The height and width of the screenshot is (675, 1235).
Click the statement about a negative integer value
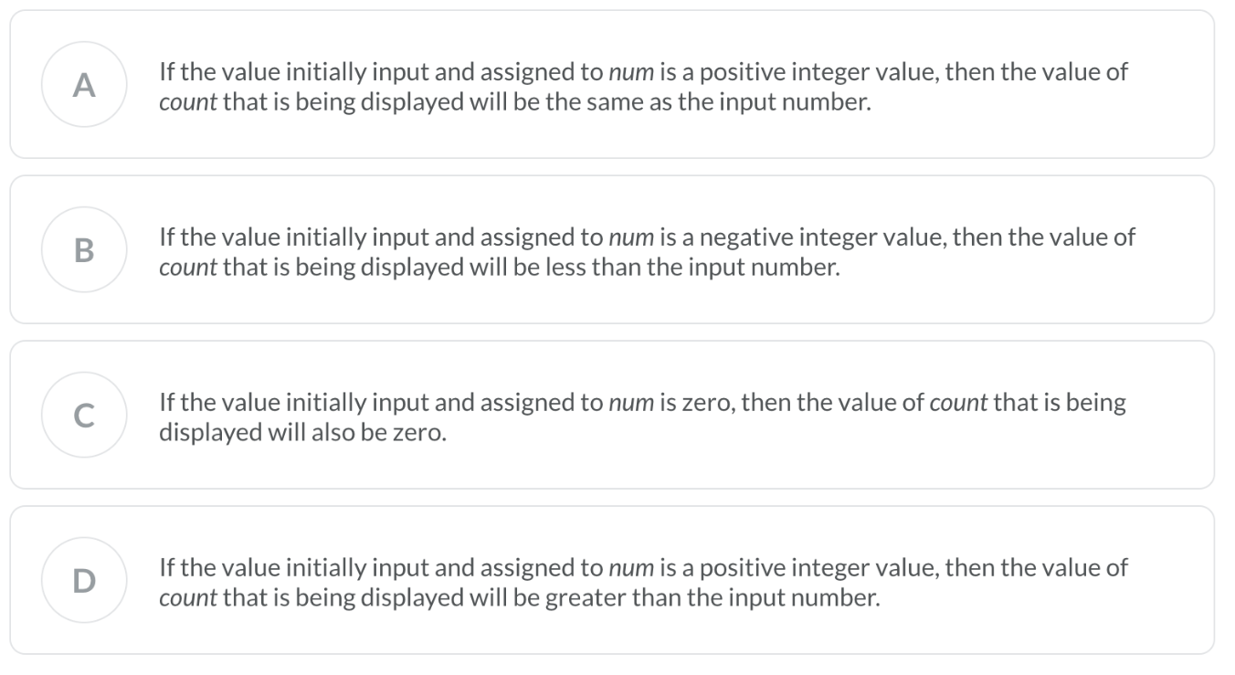(647, 251)
